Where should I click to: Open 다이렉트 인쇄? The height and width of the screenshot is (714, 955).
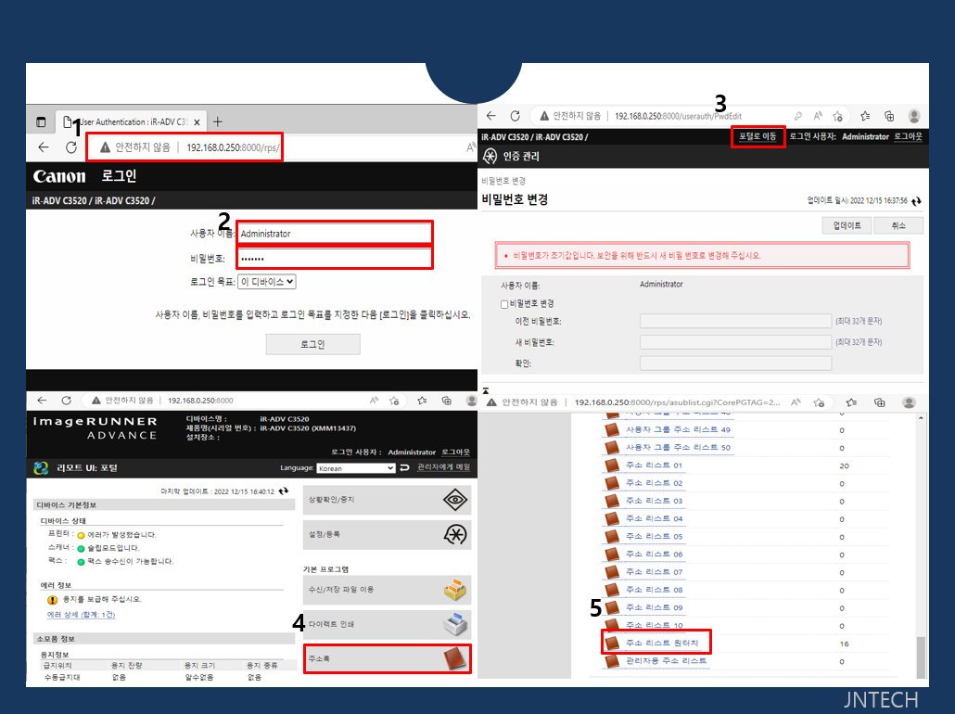(387, 624)
